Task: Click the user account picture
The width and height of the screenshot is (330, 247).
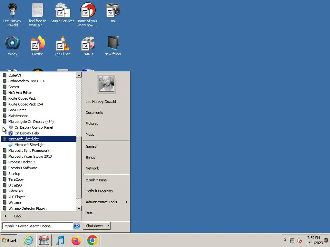Action: point(106,84)
